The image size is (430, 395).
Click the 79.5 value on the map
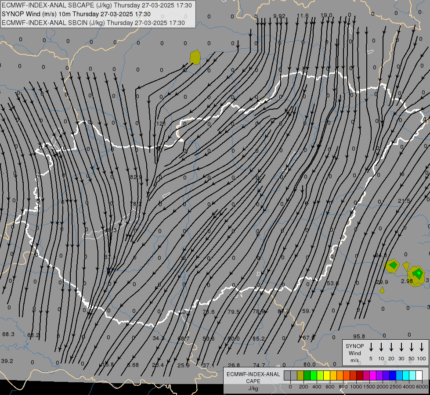[234, 312]
